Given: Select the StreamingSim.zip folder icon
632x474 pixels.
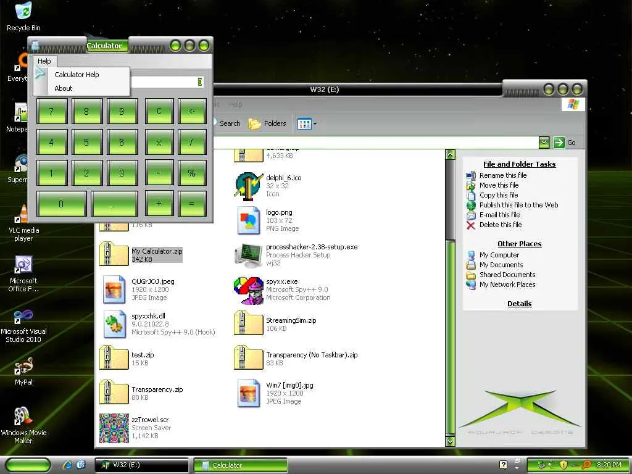Looking at the screenshot, I should (x=248, y=323).
